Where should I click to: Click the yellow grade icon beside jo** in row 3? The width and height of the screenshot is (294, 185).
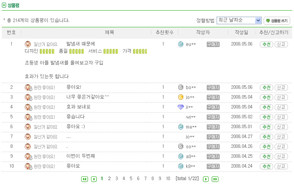click(181, 97)
